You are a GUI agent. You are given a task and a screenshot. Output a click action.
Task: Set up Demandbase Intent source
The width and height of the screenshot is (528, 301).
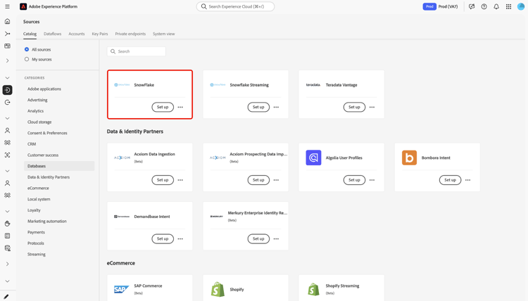[163, 239]
